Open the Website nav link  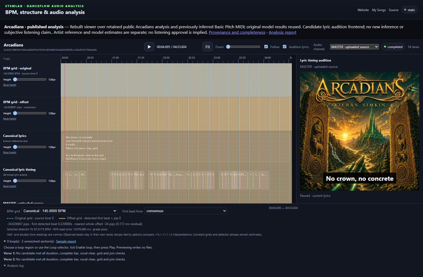363,10
